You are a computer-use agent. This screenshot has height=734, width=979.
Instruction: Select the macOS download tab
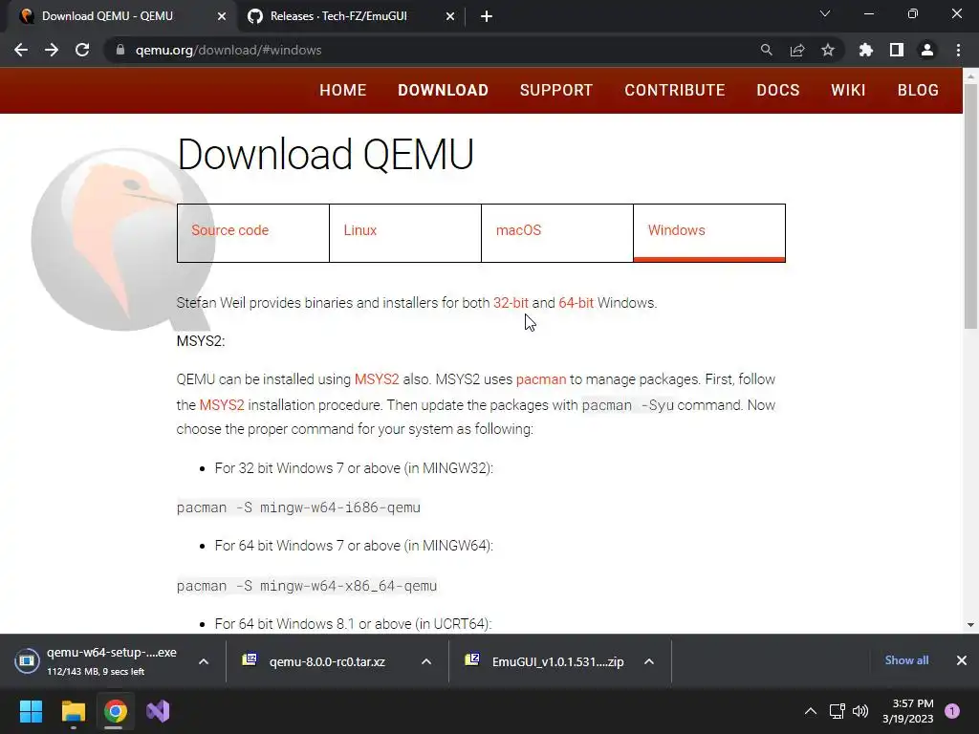pyautogui.click(x=557, y=233)
